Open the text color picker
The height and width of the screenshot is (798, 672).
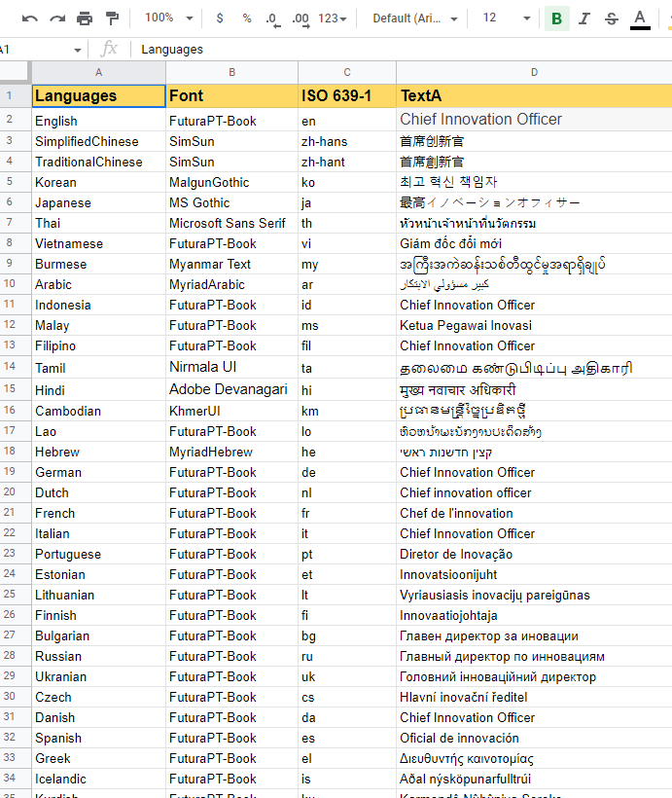click(x=640, y=19)
